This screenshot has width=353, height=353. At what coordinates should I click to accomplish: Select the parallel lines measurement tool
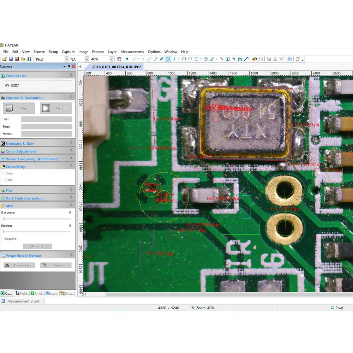(161, 59)
